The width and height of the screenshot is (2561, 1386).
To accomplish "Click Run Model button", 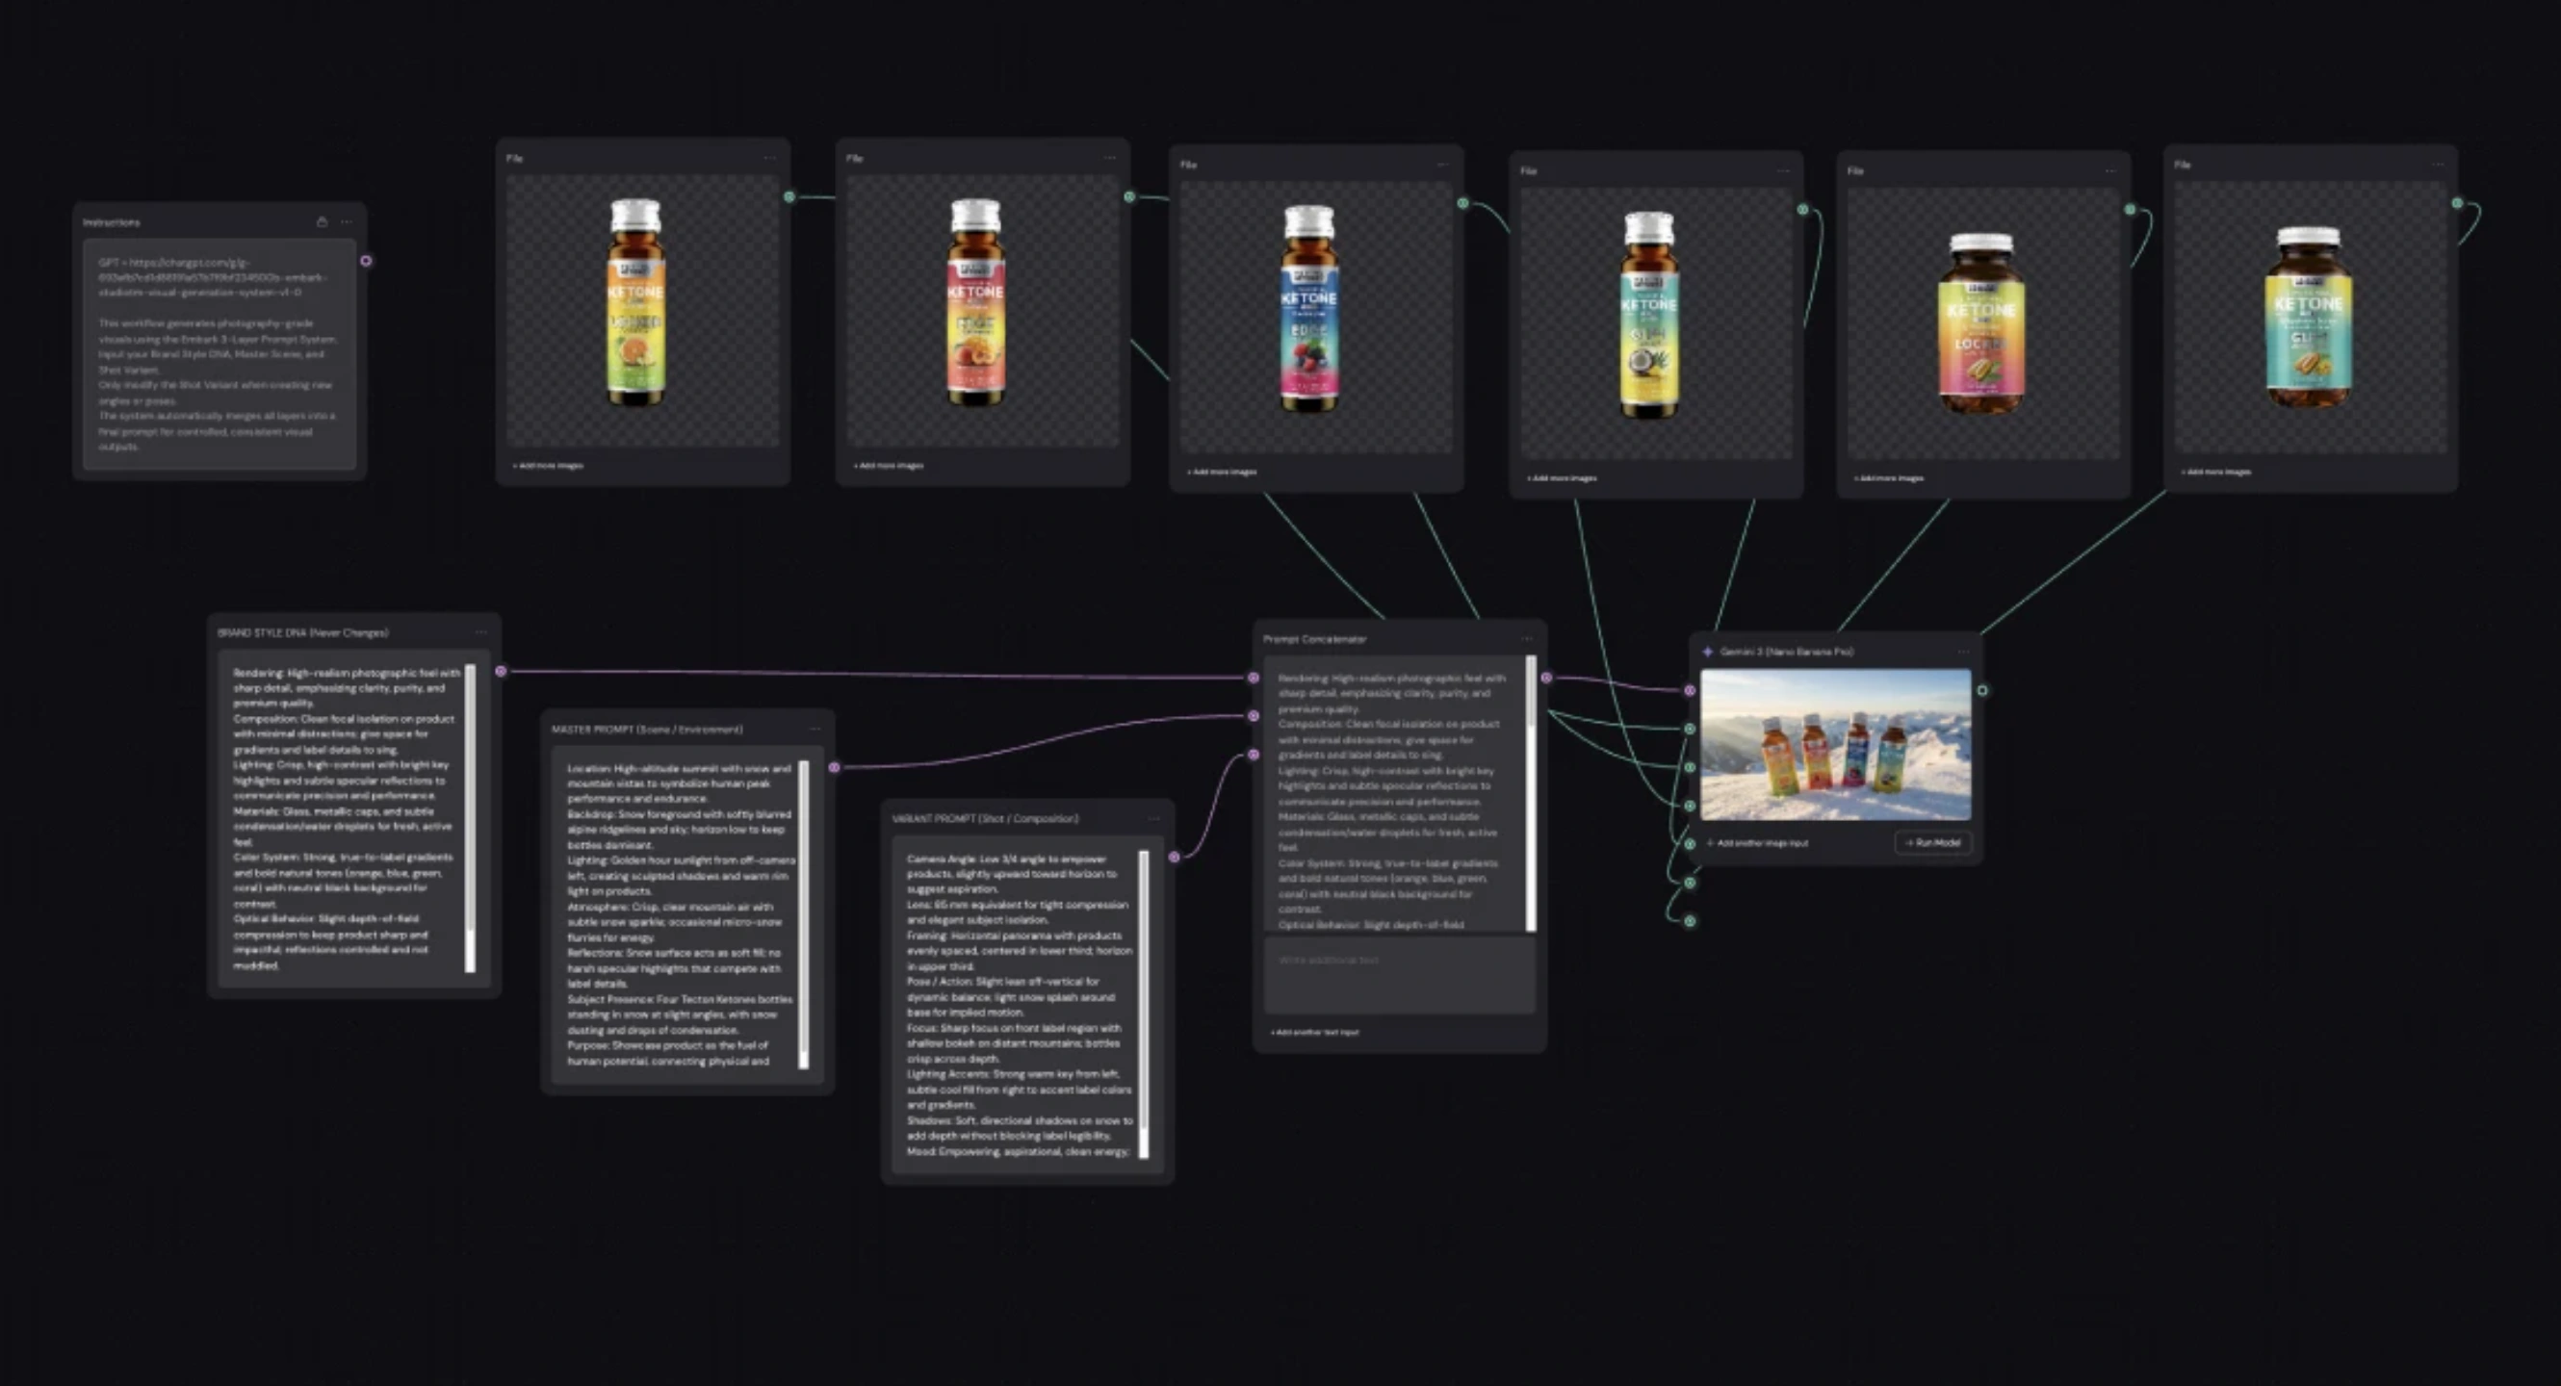I will [1932, 842].
